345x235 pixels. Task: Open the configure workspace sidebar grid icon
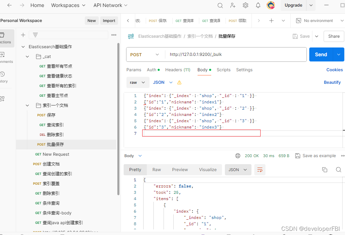[2, 99]
